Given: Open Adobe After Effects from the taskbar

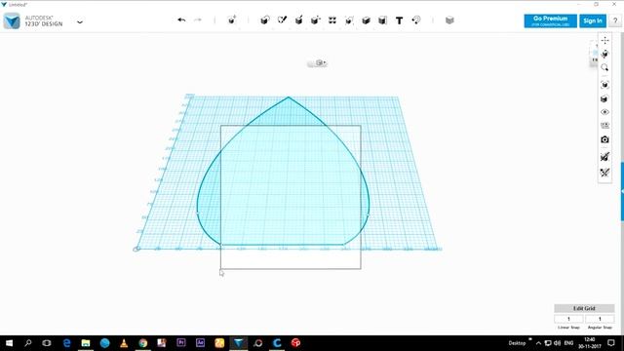Looking at the screenshot, I should click(200, 342).
